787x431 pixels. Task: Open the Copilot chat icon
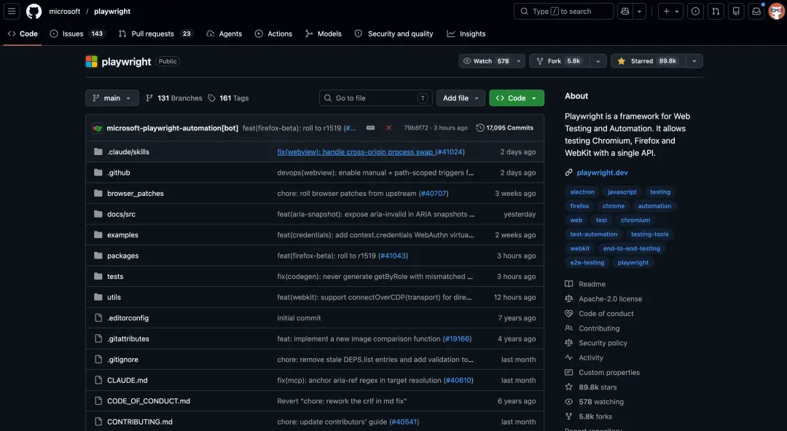point(625,11)
